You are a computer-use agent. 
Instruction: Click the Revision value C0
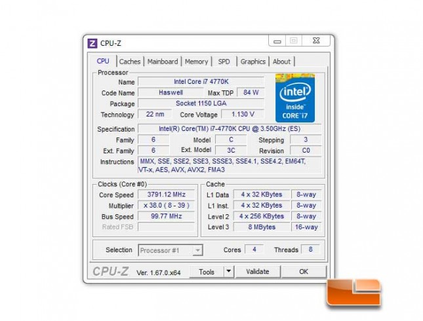306,151
